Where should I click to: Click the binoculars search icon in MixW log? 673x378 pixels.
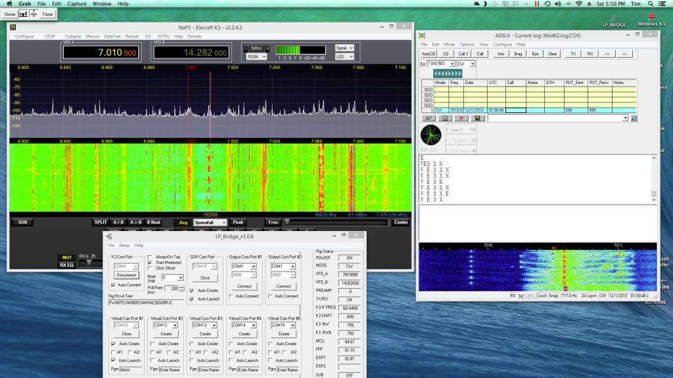point(430,118)
